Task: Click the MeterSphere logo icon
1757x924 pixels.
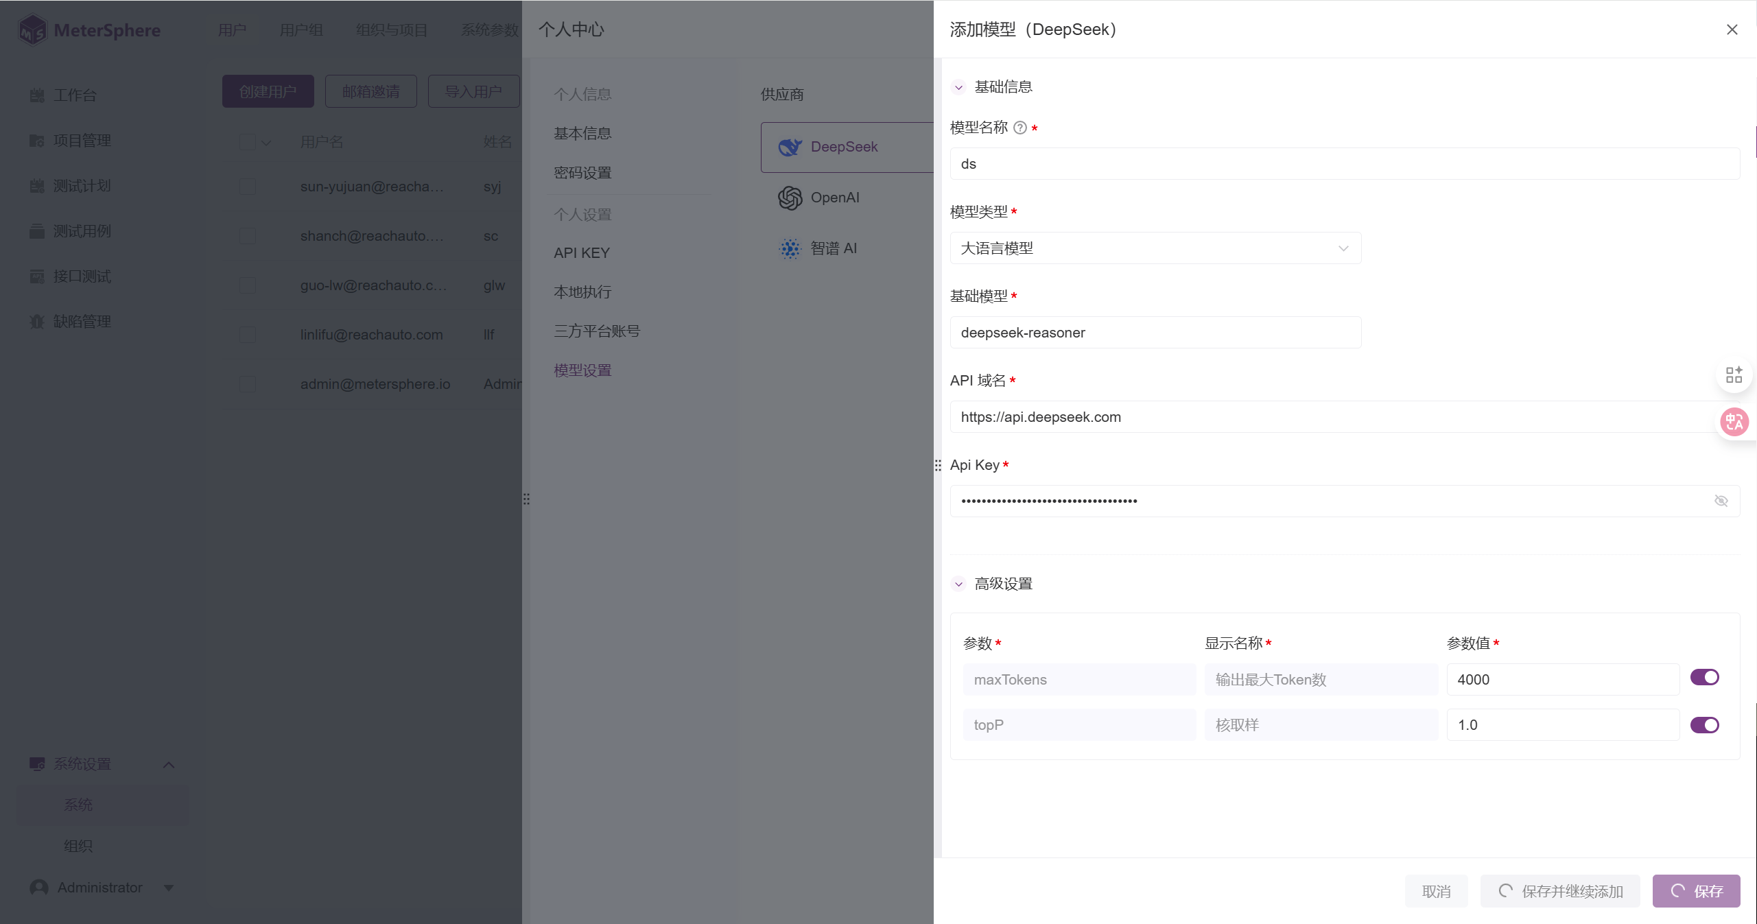Action: [32, 30]
